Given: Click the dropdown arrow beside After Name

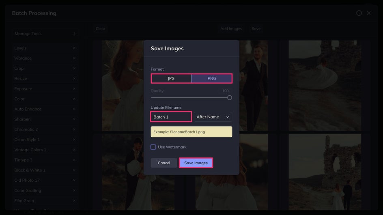Looking at the screenshot, I should (228, 117).
